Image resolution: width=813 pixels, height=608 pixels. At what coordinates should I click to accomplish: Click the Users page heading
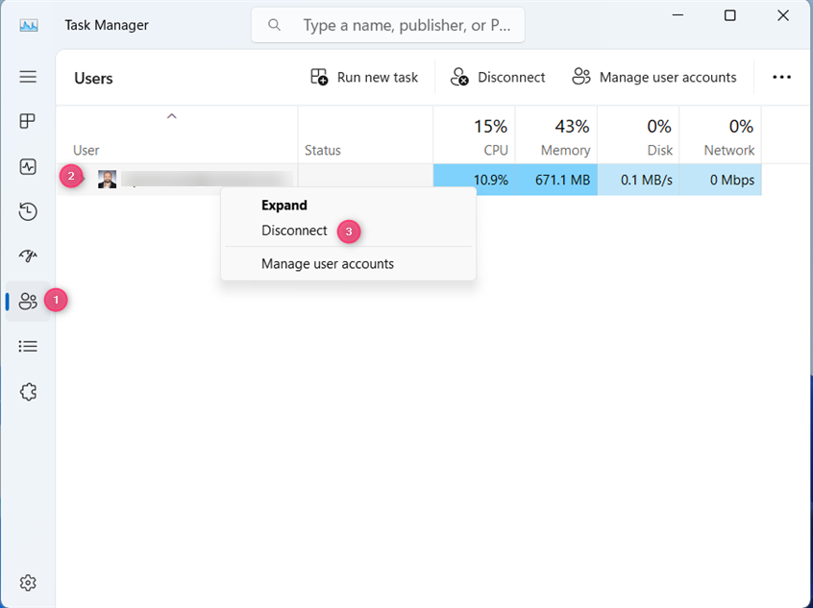[93, 78]
